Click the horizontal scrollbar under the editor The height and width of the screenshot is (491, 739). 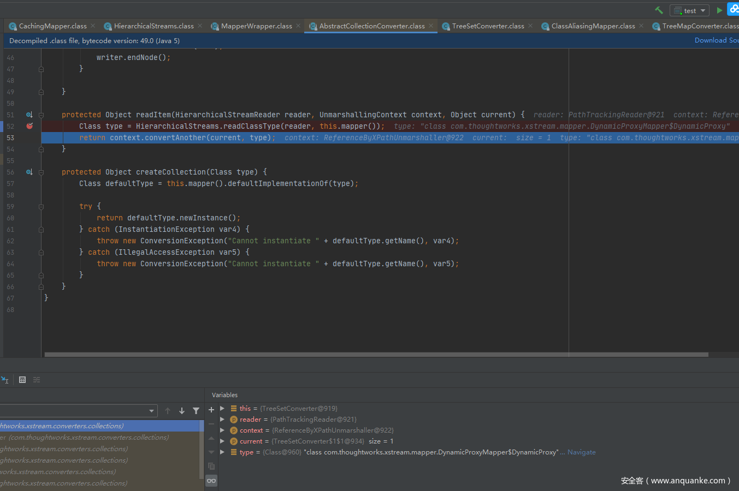(x=376, y=355)
